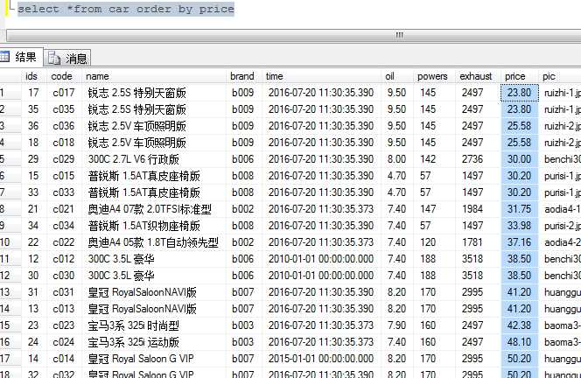
Task: Click ids cell 21
Action: coord(33,209)
